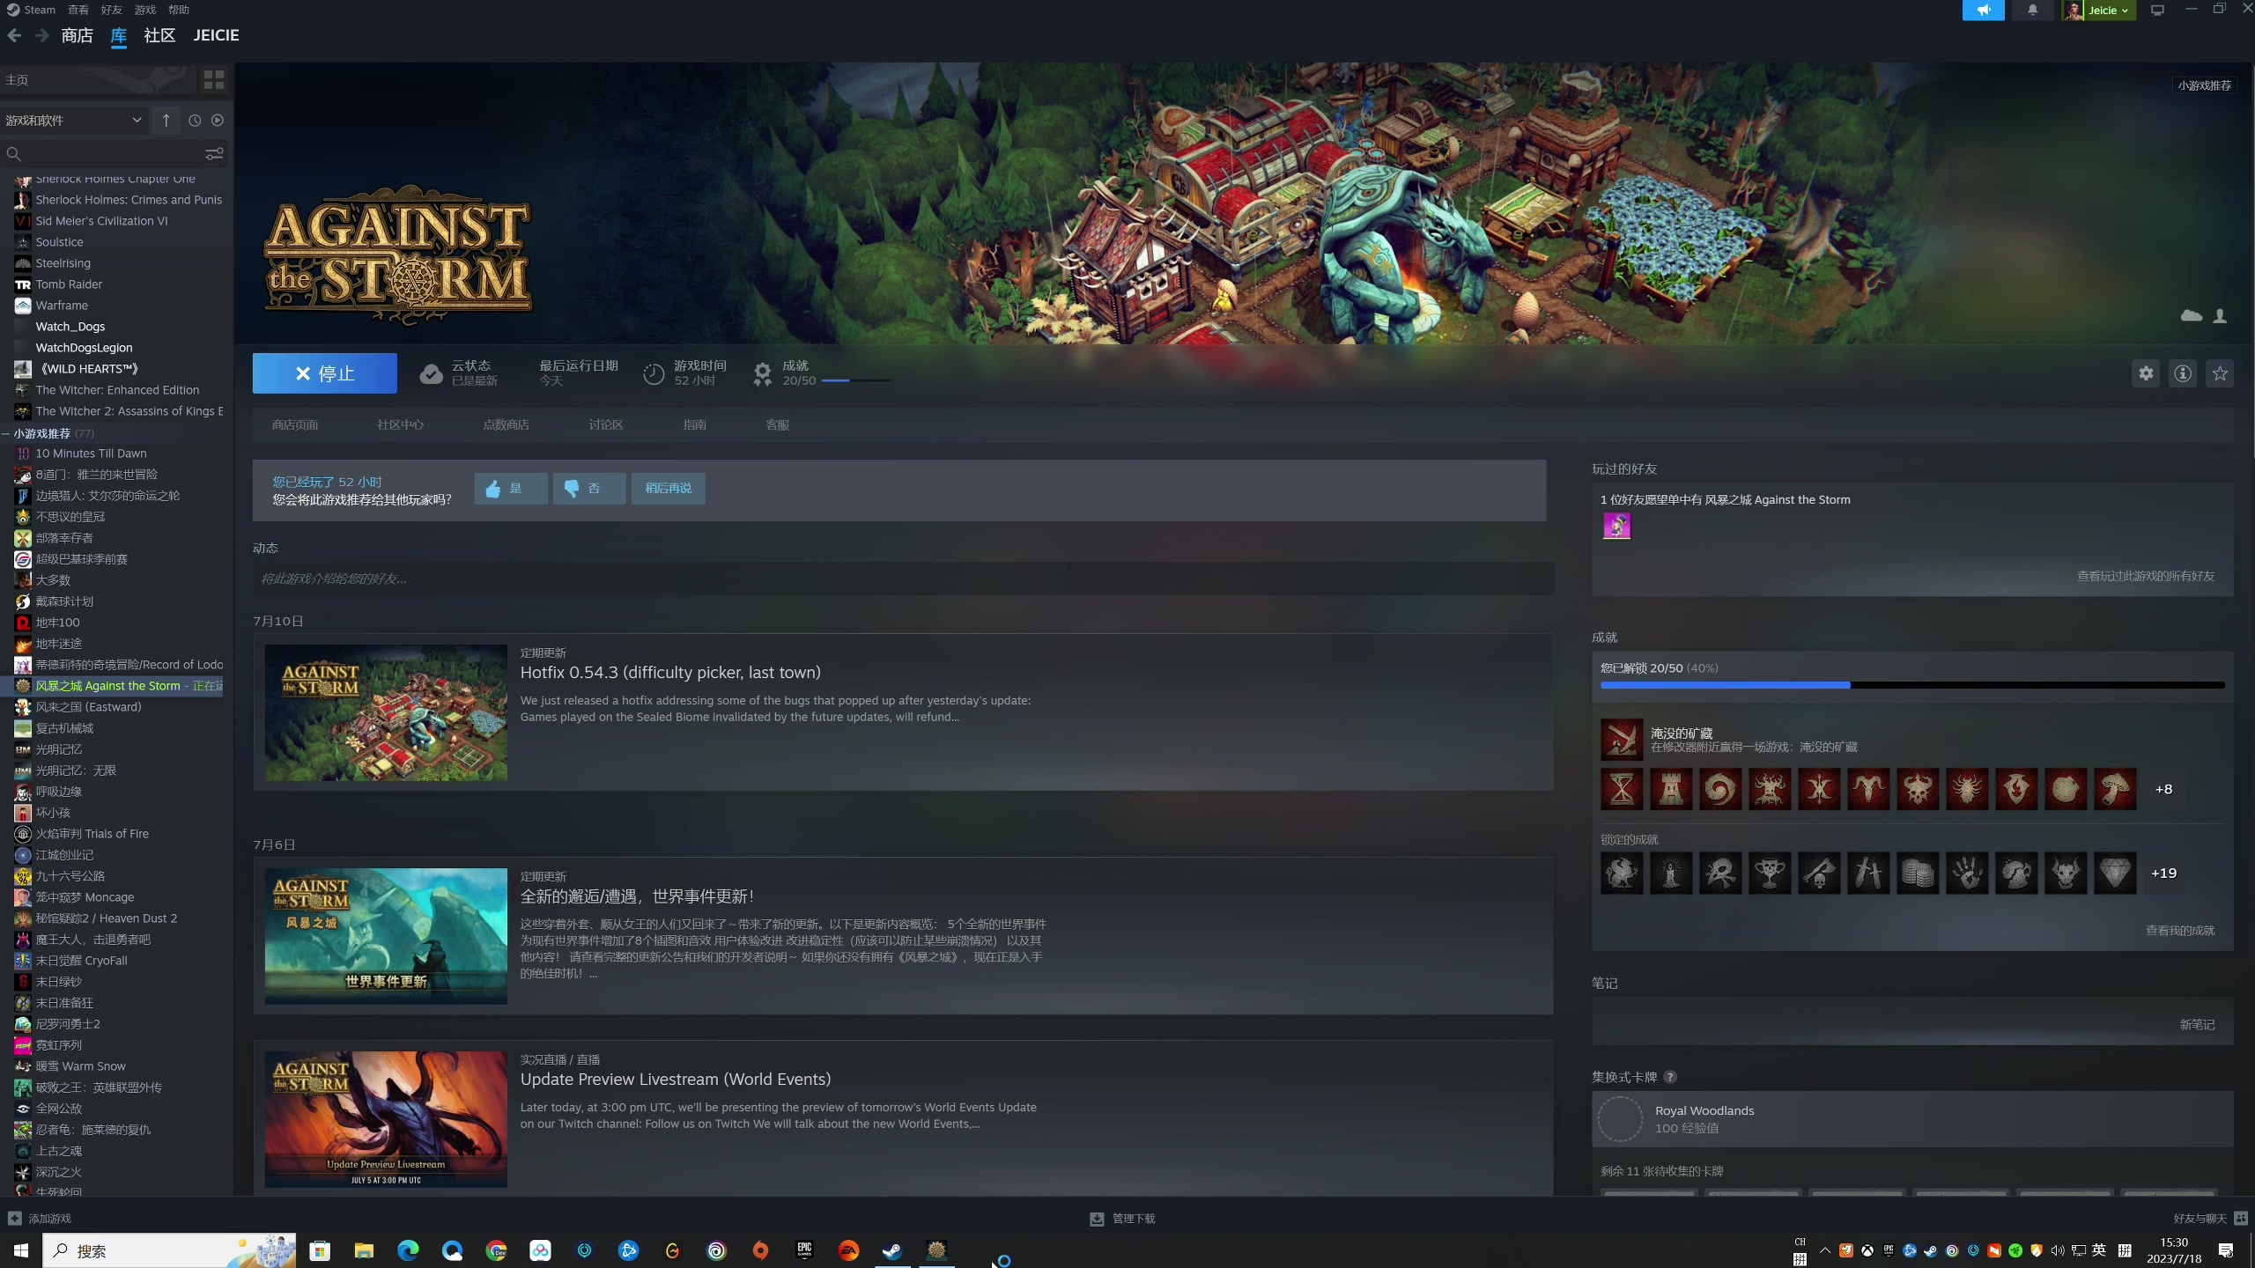Open the 帮助 menu
The width and height of the screenshot is (2255, 1268).
click(178, 10)
